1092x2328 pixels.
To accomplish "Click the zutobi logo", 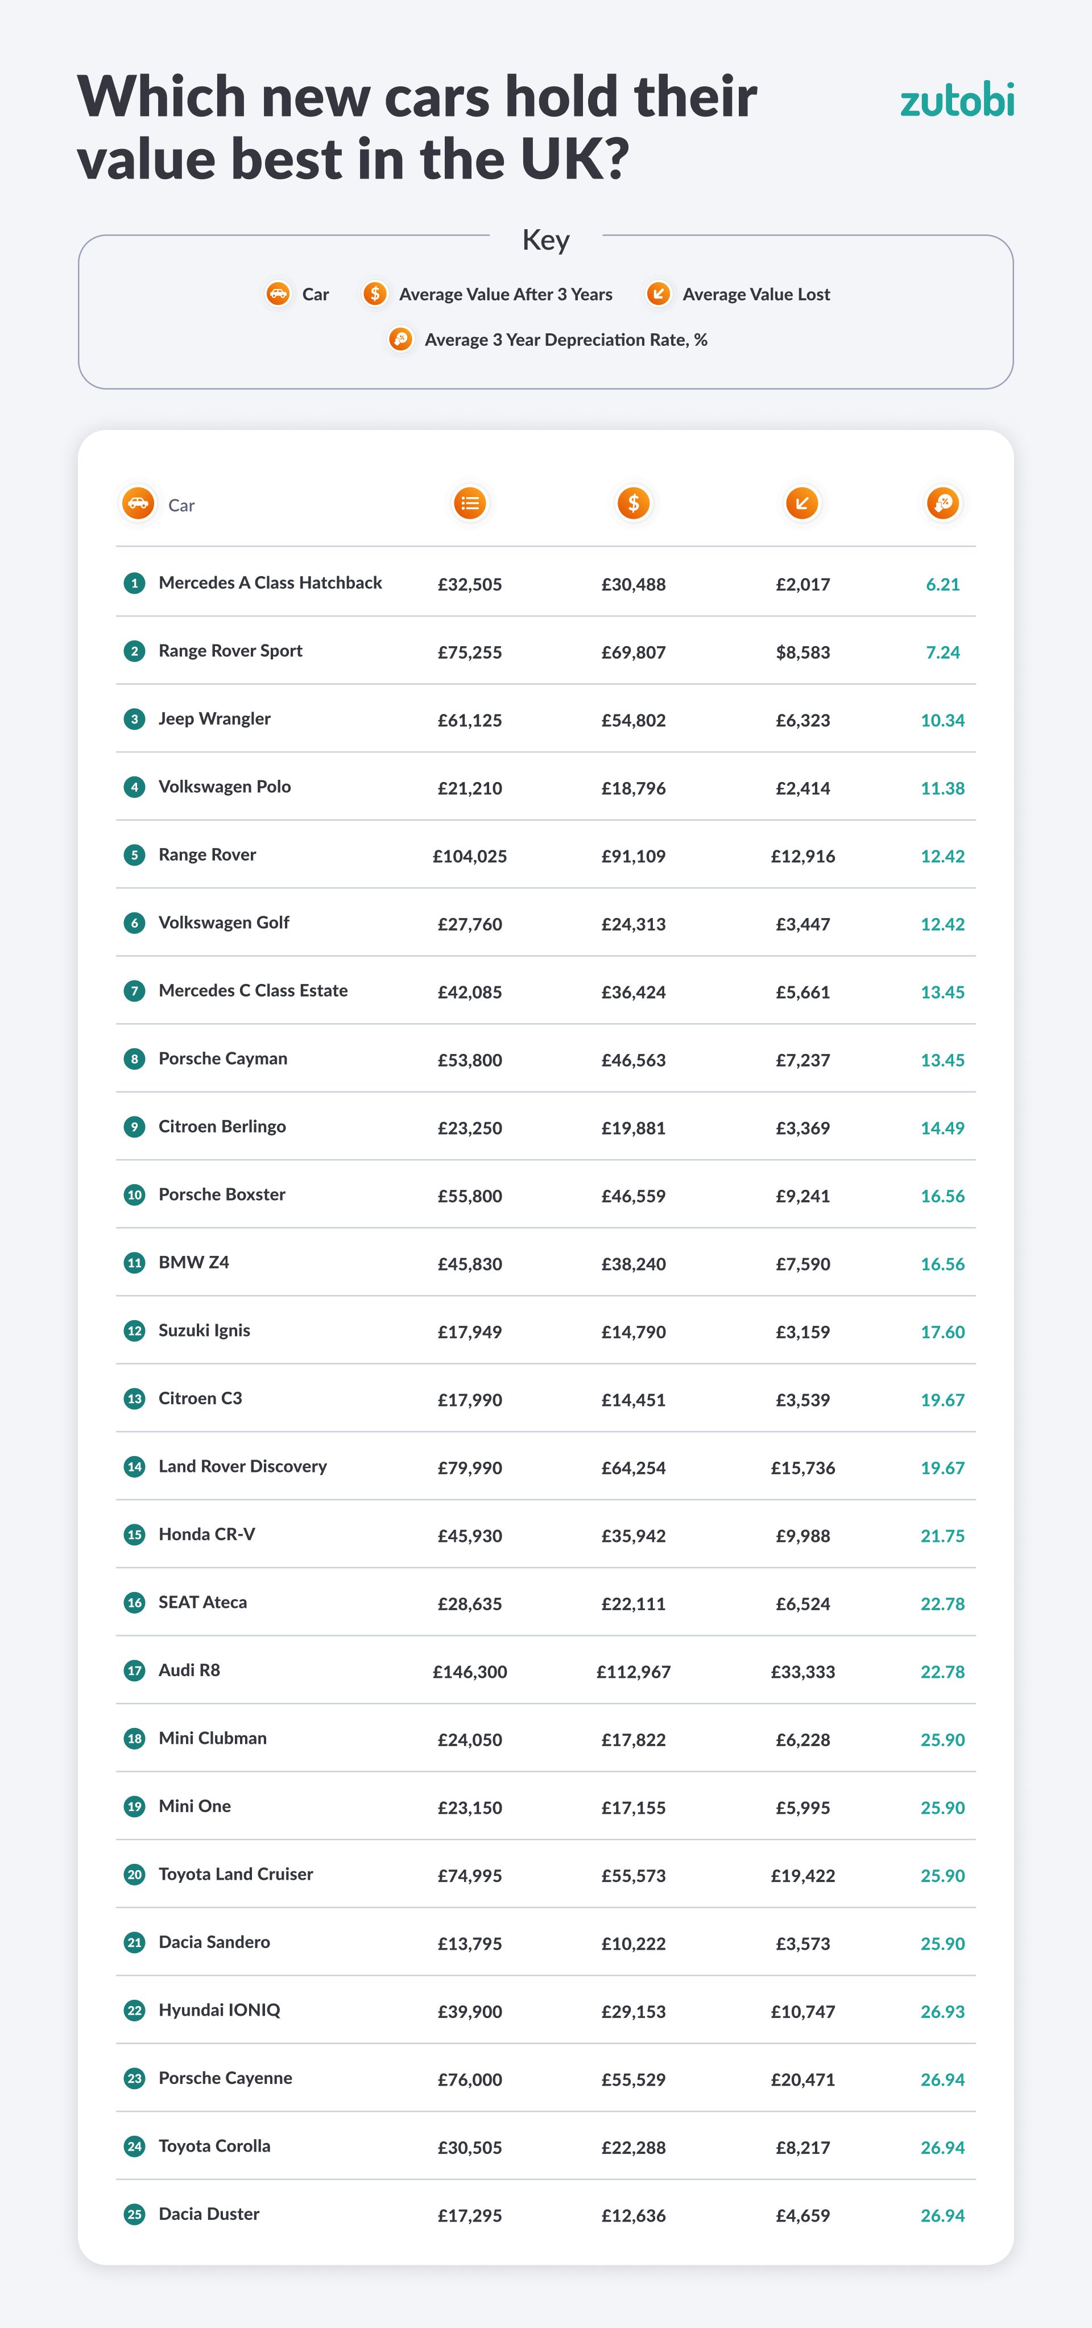I will tap(957, 100).
